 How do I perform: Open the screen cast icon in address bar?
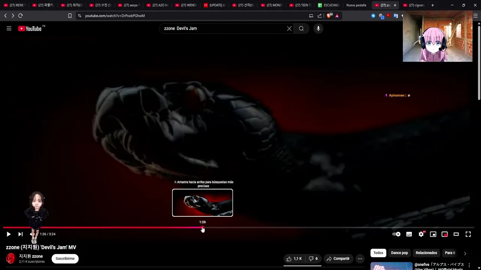tap(311, 16)
